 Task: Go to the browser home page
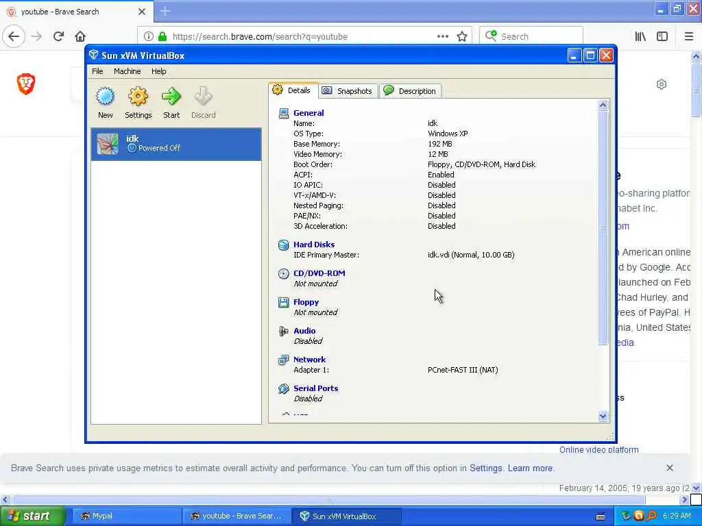[x=80, y=36]
